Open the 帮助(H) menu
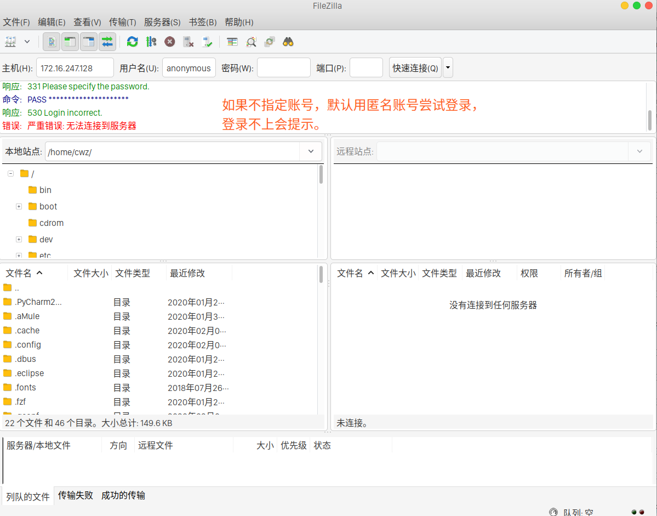The width and height of the screenshot is (657, 516). tap(239, 22)
